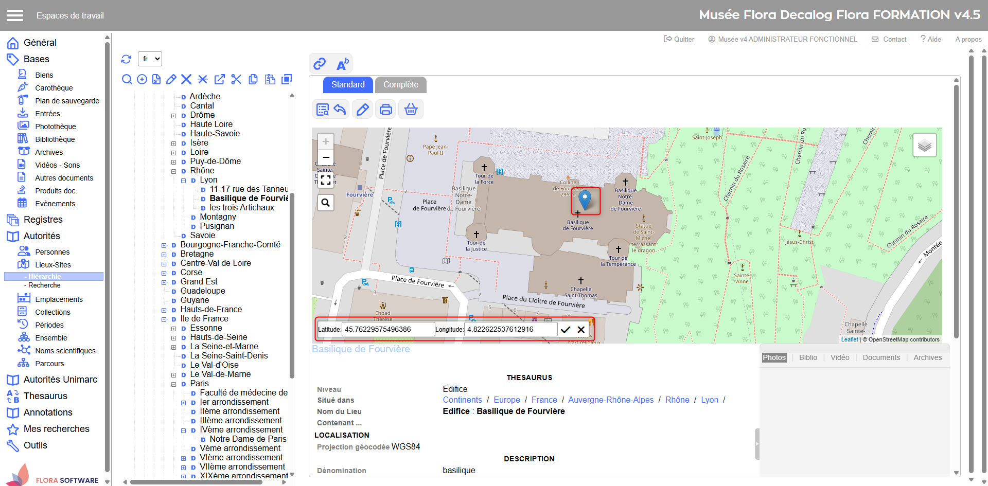Screen dimensions: 988x486
Task: Click the refresh hierarchy icon
Action: [126, 59]
